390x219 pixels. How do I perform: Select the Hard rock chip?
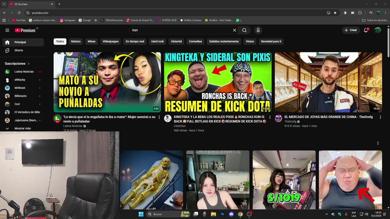[158, 41]
